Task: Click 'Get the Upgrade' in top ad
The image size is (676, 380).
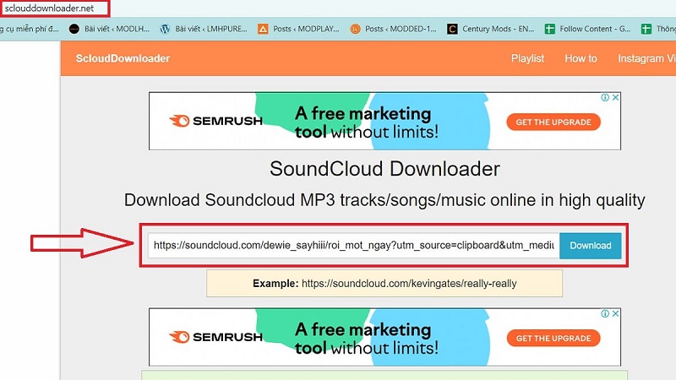Action: [553, 122]
